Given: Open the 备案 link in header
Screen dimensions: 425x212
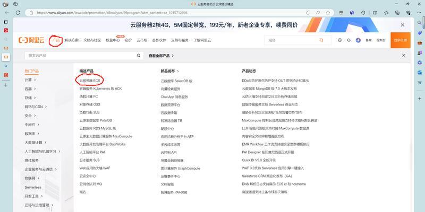Looking at the screenshot, I should tap(368, 40).
